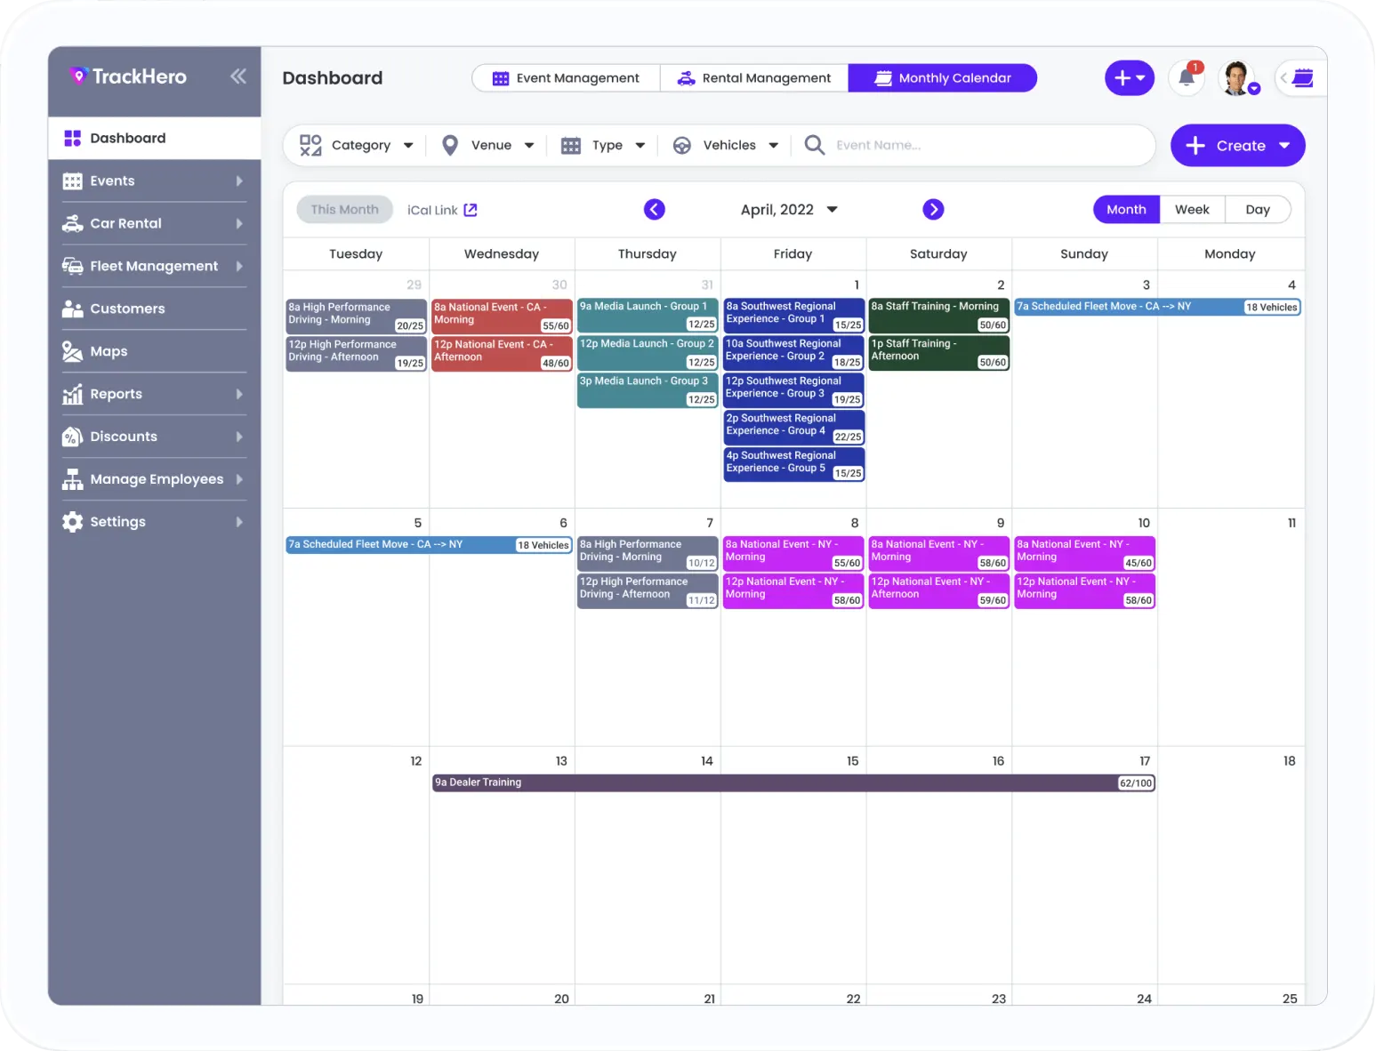The height and width of the screenshot is (1051, 1376).
Task: Click the Car Rental icon in the sidebar
Action: tap(73, 223)
